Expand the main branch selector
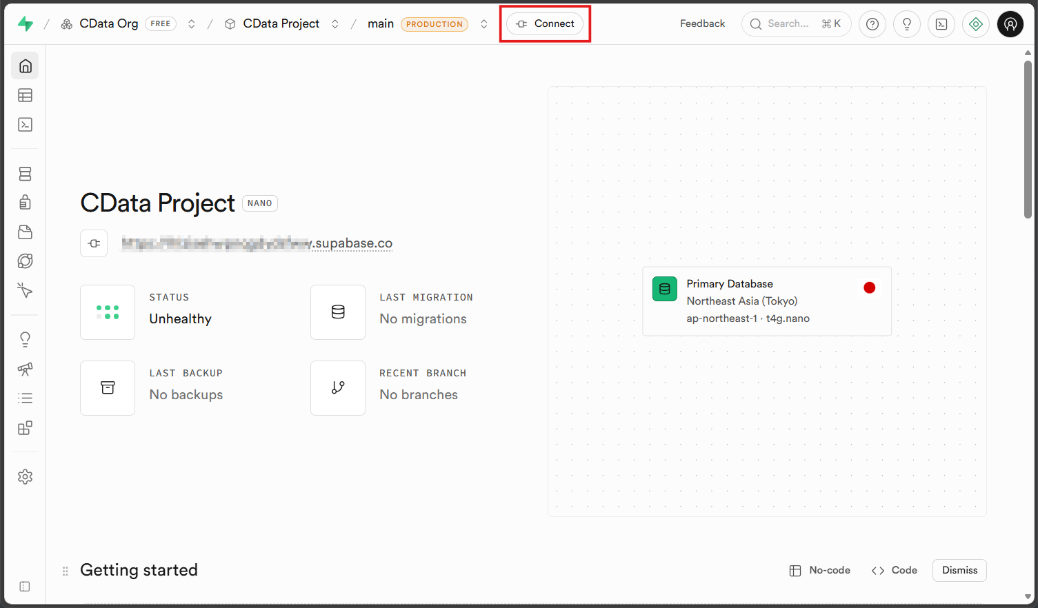 [x=483, y=23]
